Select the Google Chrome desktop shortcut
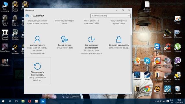Image resolution: width=185 pixels, height=104 pixels. [147, 91]
